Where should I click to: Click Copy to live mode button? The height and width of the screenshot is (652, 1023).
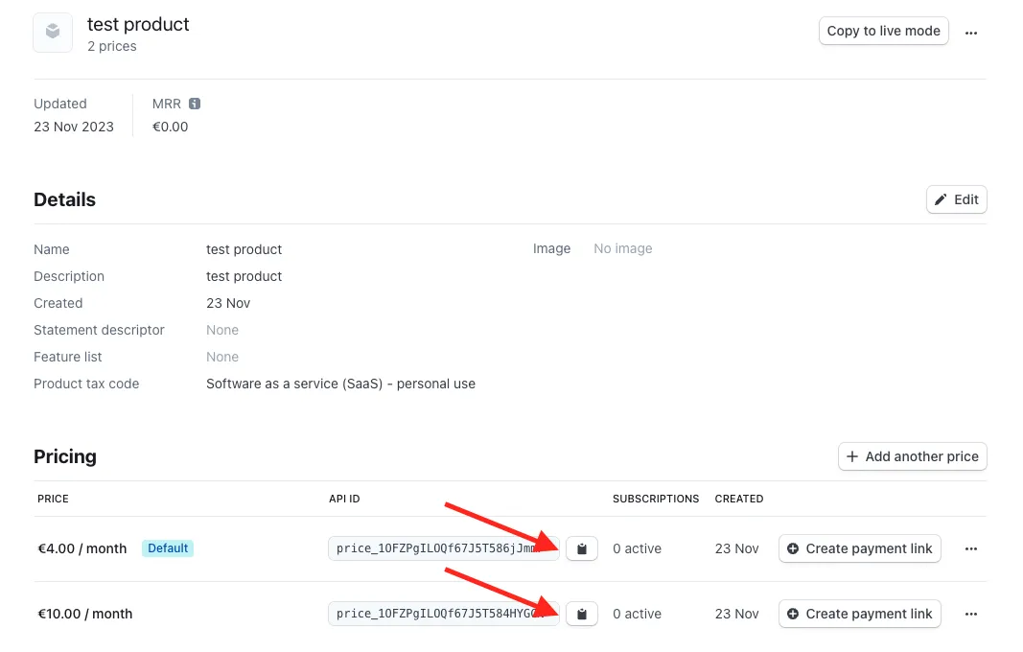pos(883,31)
